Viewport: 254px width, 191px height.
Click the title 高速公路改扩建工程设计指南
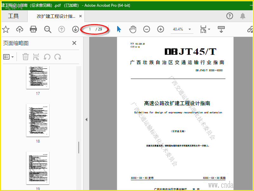[177, 103]
